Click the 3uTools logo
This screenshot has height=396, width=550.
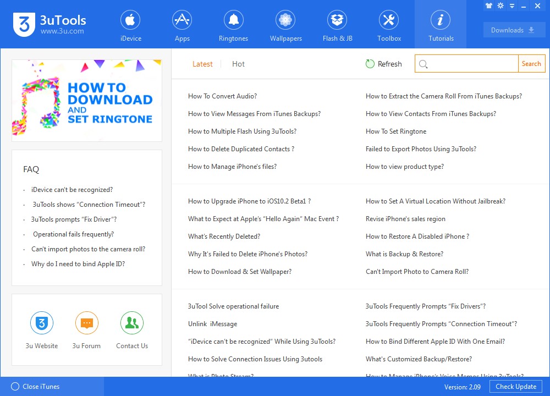coord(50,25)
